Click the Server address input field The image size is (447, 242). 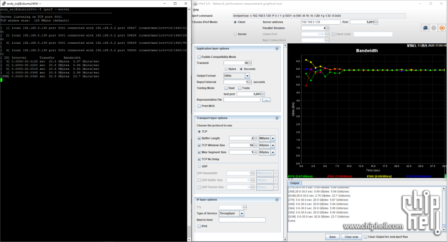click(320, 22)
